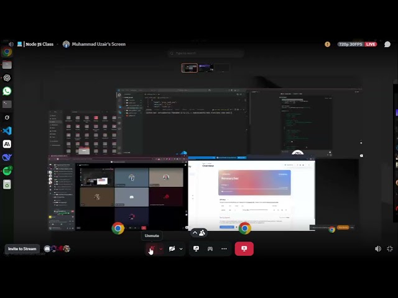
Task: Open the Anthropic AI app in dock
Action: (7, 144)
